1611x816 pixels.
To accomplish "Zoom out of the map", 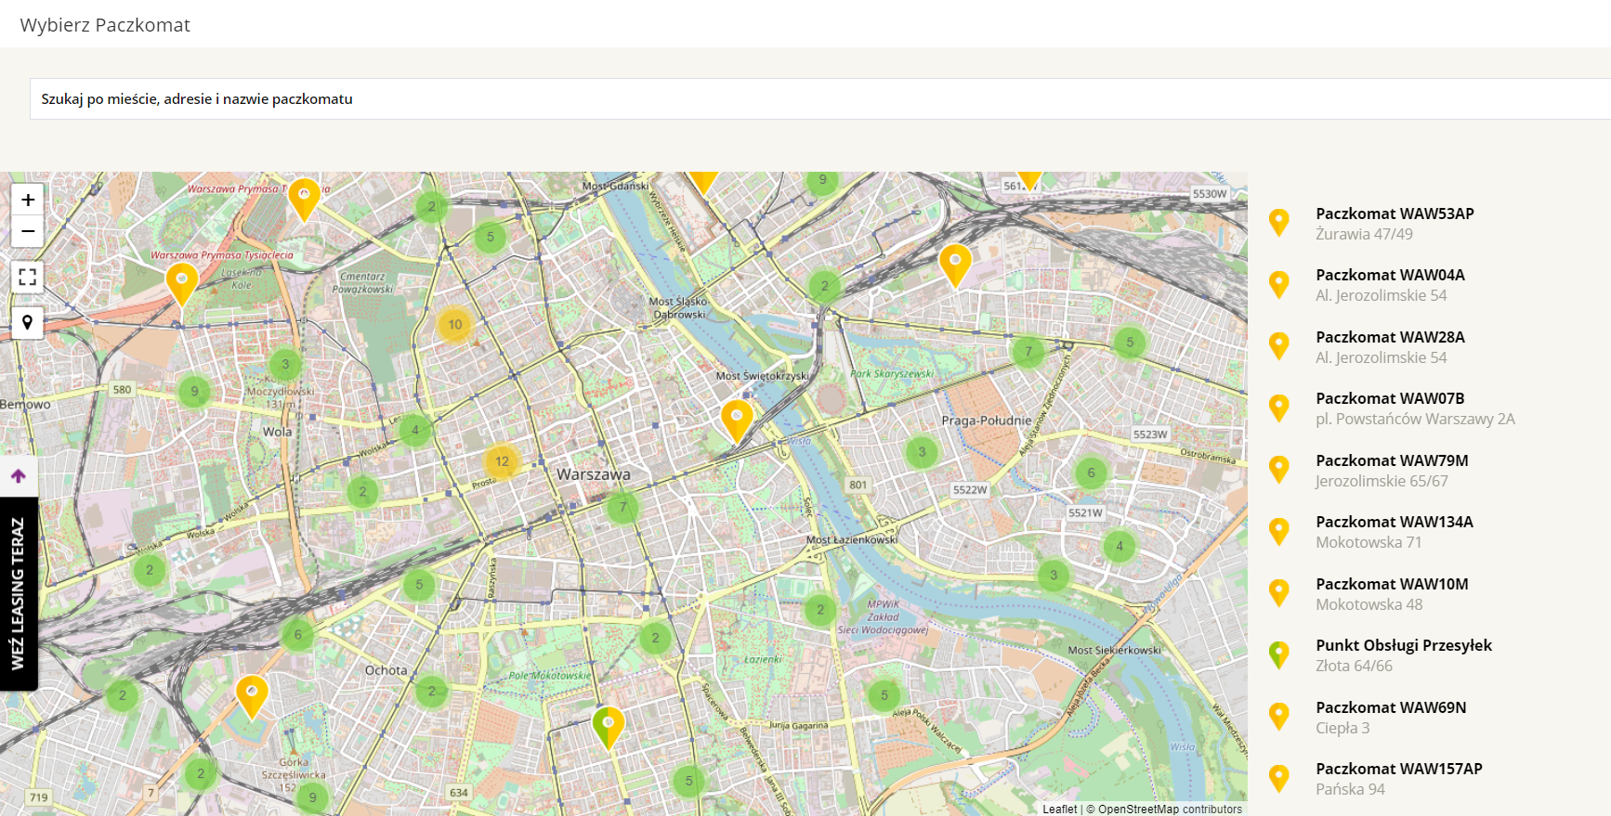I will pyautogui.click(x=28, y=231).
